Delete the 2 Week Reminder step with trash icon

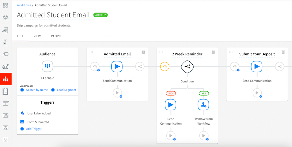click(x=213, y=52)
